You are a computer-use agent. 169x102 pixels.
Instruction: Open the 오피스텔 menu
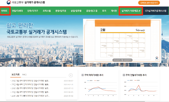[x=47, y=11]
